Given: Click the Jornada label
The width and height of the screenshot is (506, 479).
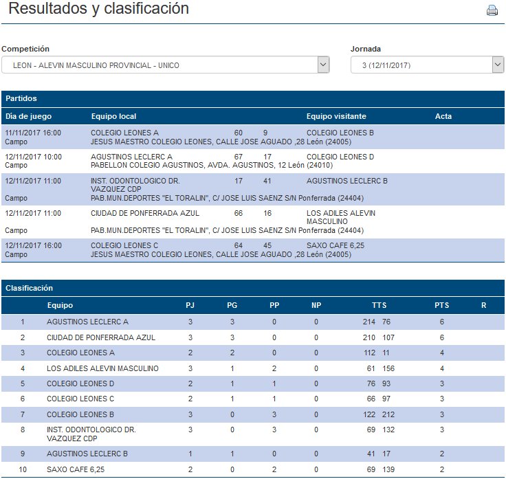Looking at the screenshot, I should click(x=366, y=49).
